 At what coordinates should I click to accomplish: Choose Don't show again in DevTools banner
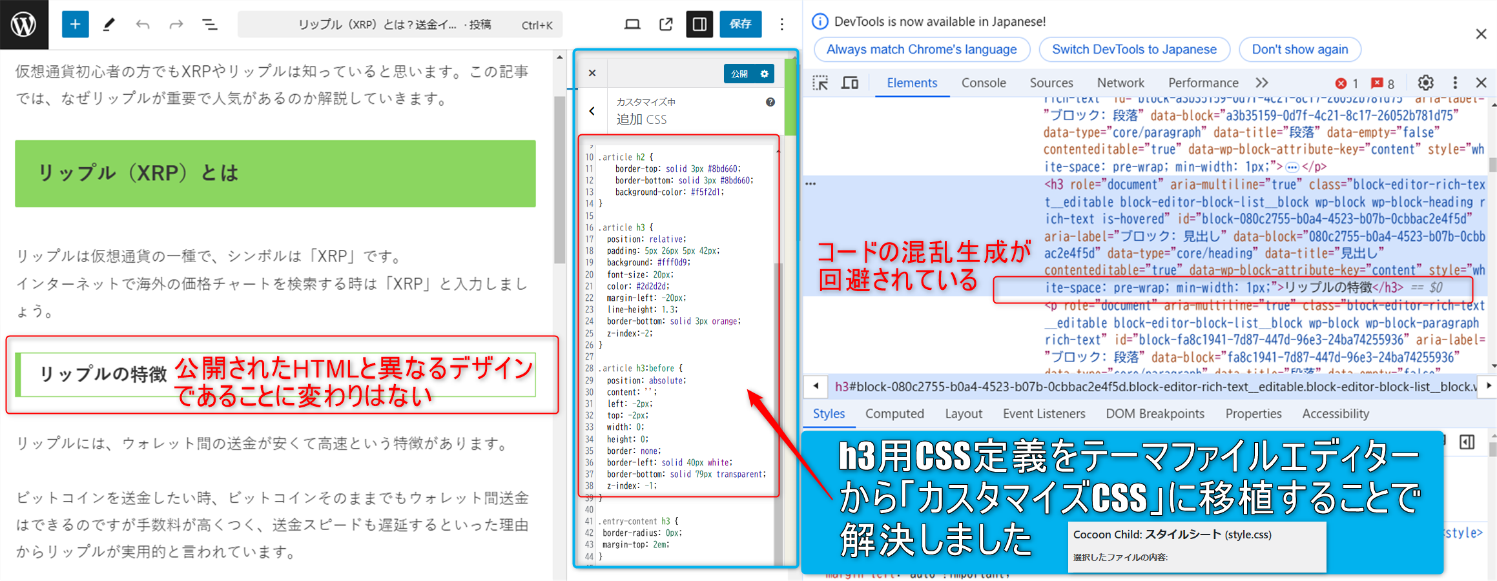1300,49
